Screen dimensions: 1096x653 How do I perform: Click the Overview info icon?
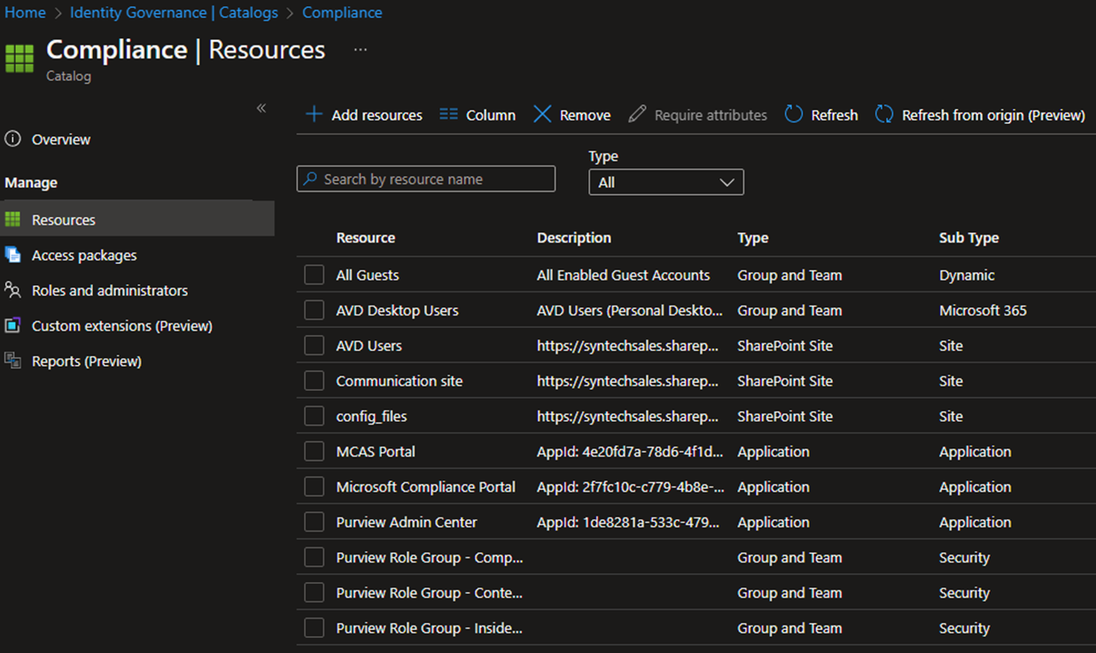click(x=12, y=139)
